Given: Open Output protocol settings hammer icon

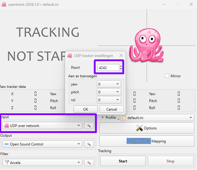Looking at the screenshot, I should 89,144.
